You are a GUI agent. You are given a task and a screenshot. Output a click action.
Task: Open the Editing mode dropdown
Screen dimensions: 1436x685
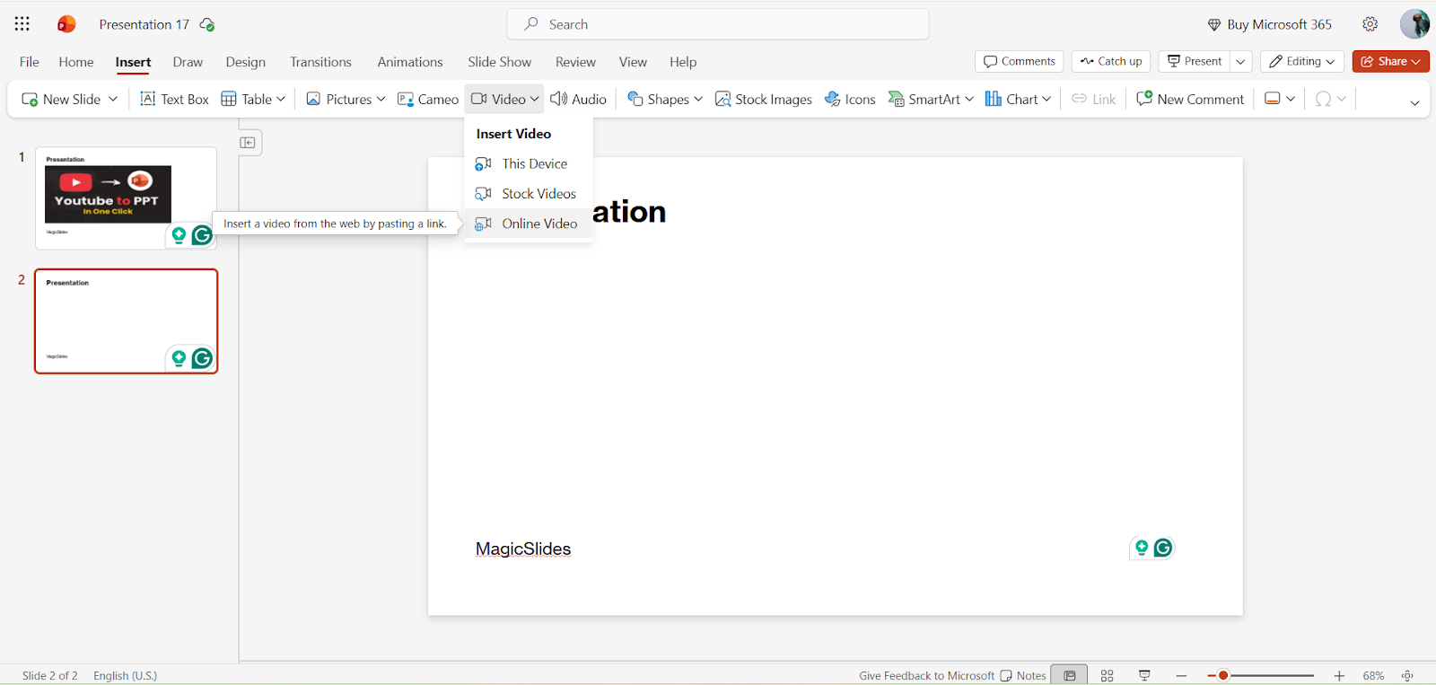click(x=1302, y=61)
